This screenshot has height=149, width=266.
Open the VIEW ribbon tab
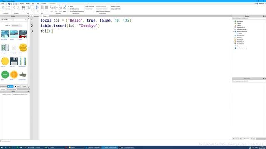(38, 4)
